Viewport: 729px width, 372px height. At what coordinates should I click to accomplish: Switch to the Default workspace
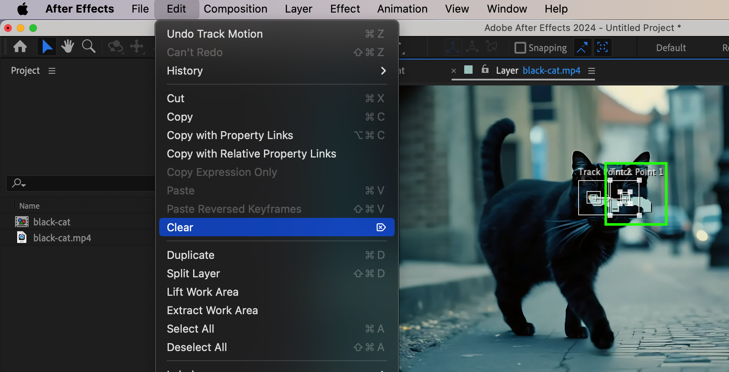point(671,48)
